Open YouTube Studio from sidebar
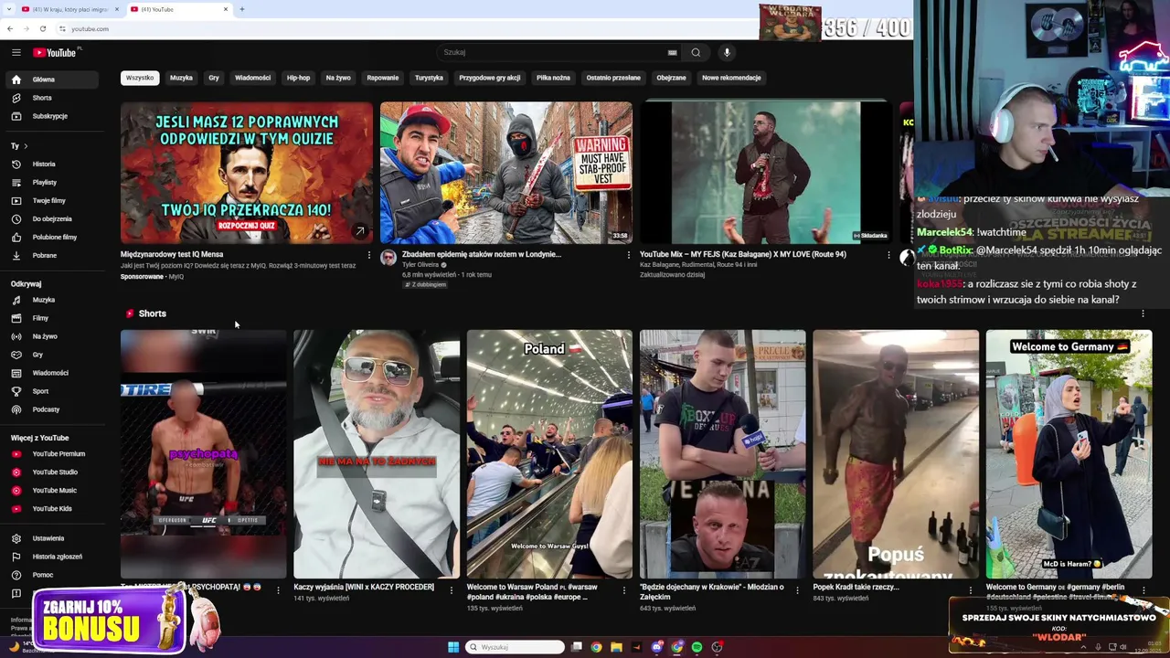The height and width of the screenshot is (658, 1170). point(51,472)
